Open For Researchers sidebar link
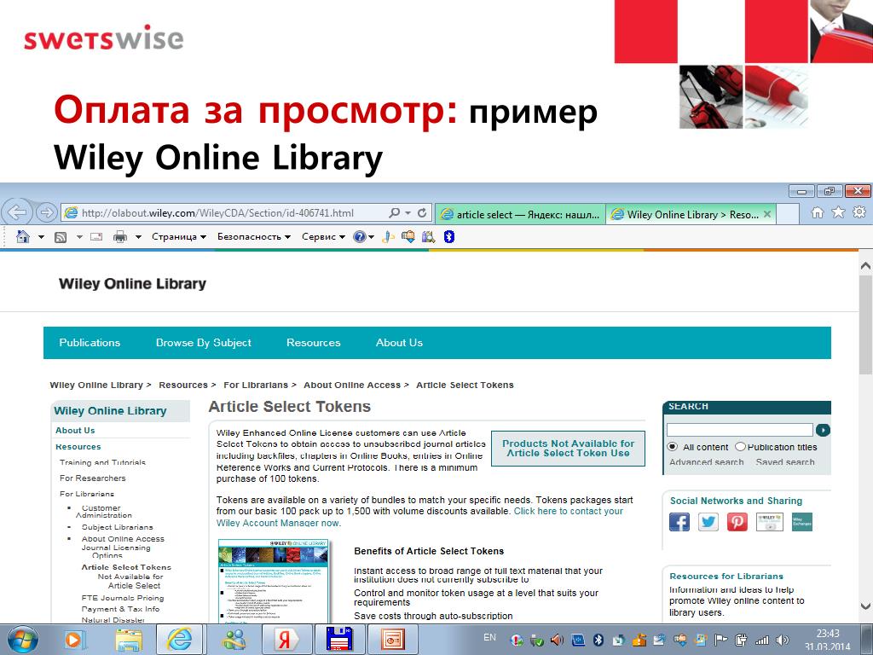 (92, 478)
